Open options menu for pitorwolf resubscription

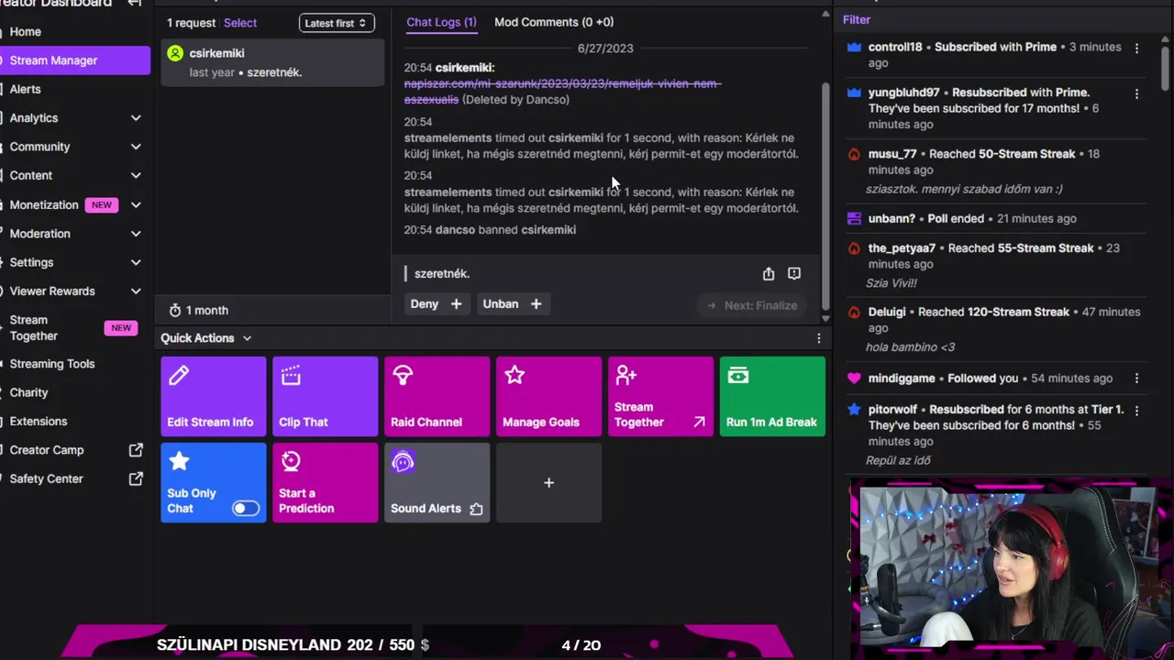1137,411
